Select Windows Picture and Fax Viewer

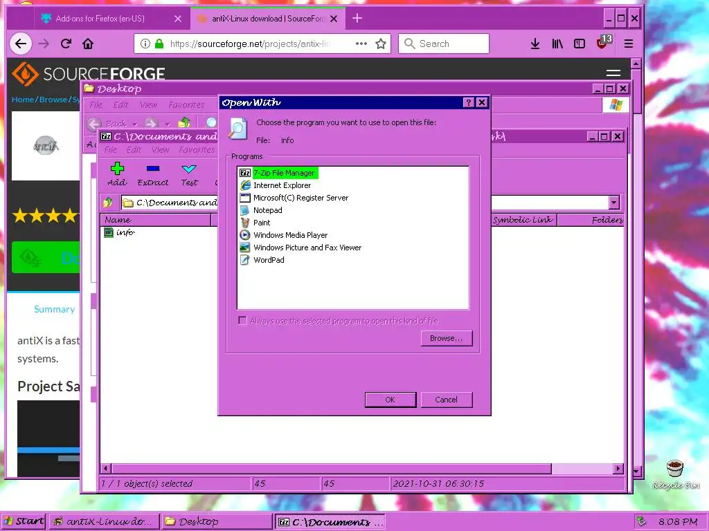(x=307, y=248)
